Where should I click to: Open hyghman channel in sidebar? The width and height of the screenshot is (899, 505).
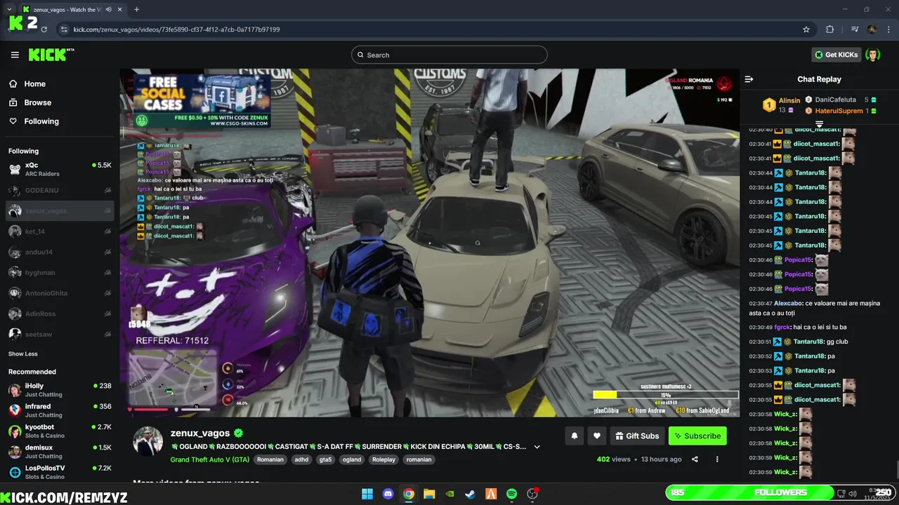click(60, 272)
